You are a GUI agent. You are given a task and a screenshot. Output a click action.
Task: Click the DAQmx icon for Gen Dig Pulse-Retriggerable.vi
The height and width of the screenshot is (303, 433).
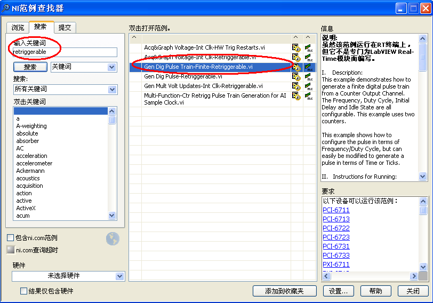click(309, 77)
